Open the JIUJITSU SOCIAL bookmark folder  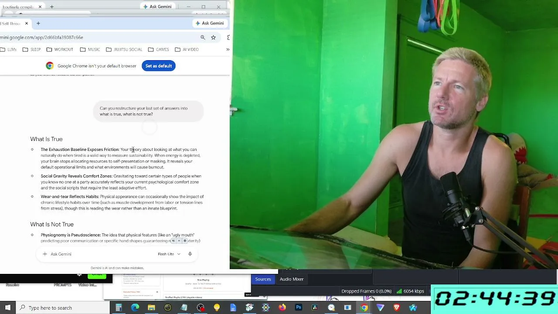tap(124, 50)
